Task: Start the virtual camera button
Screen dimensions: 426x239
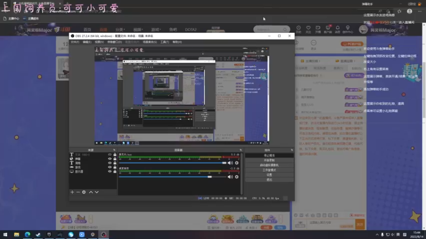Action: coord(269,165)
